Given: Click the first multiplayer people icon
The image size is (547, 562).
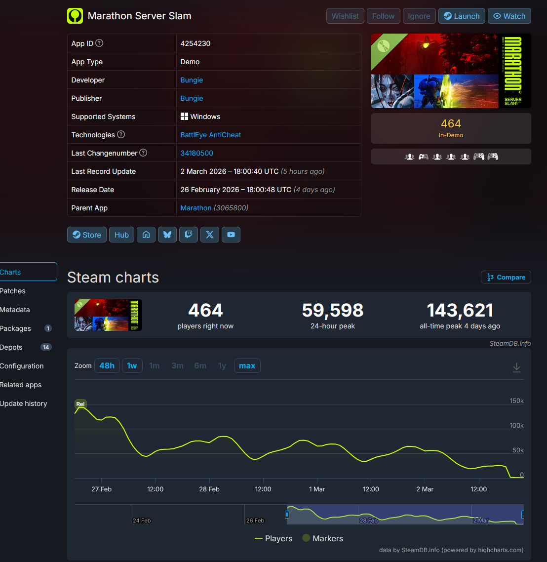Looking at the screenshot, I should tap(409, 157).
